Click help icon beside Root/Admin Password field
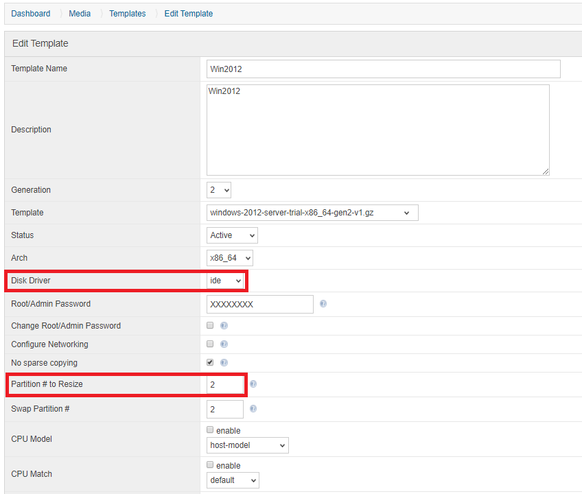The height and width of the screenshot is (494, 582). pyautogui.click(x=323, y=303)
